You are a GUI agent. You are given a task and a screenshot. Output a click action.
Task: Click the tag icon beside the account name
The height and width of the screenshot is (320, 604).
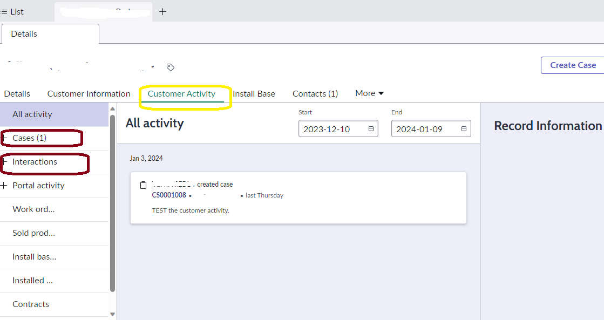click(x=171, y=67)
